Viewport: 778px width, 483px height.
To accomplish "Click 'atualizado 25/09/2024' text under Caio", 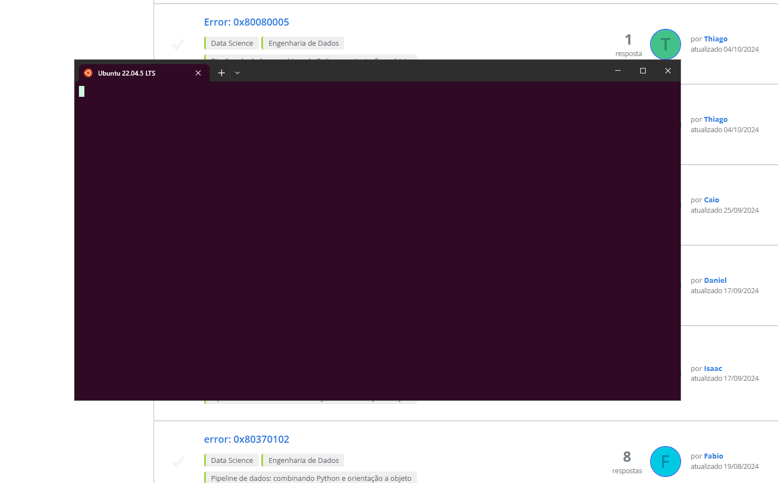I will [725, 210].
